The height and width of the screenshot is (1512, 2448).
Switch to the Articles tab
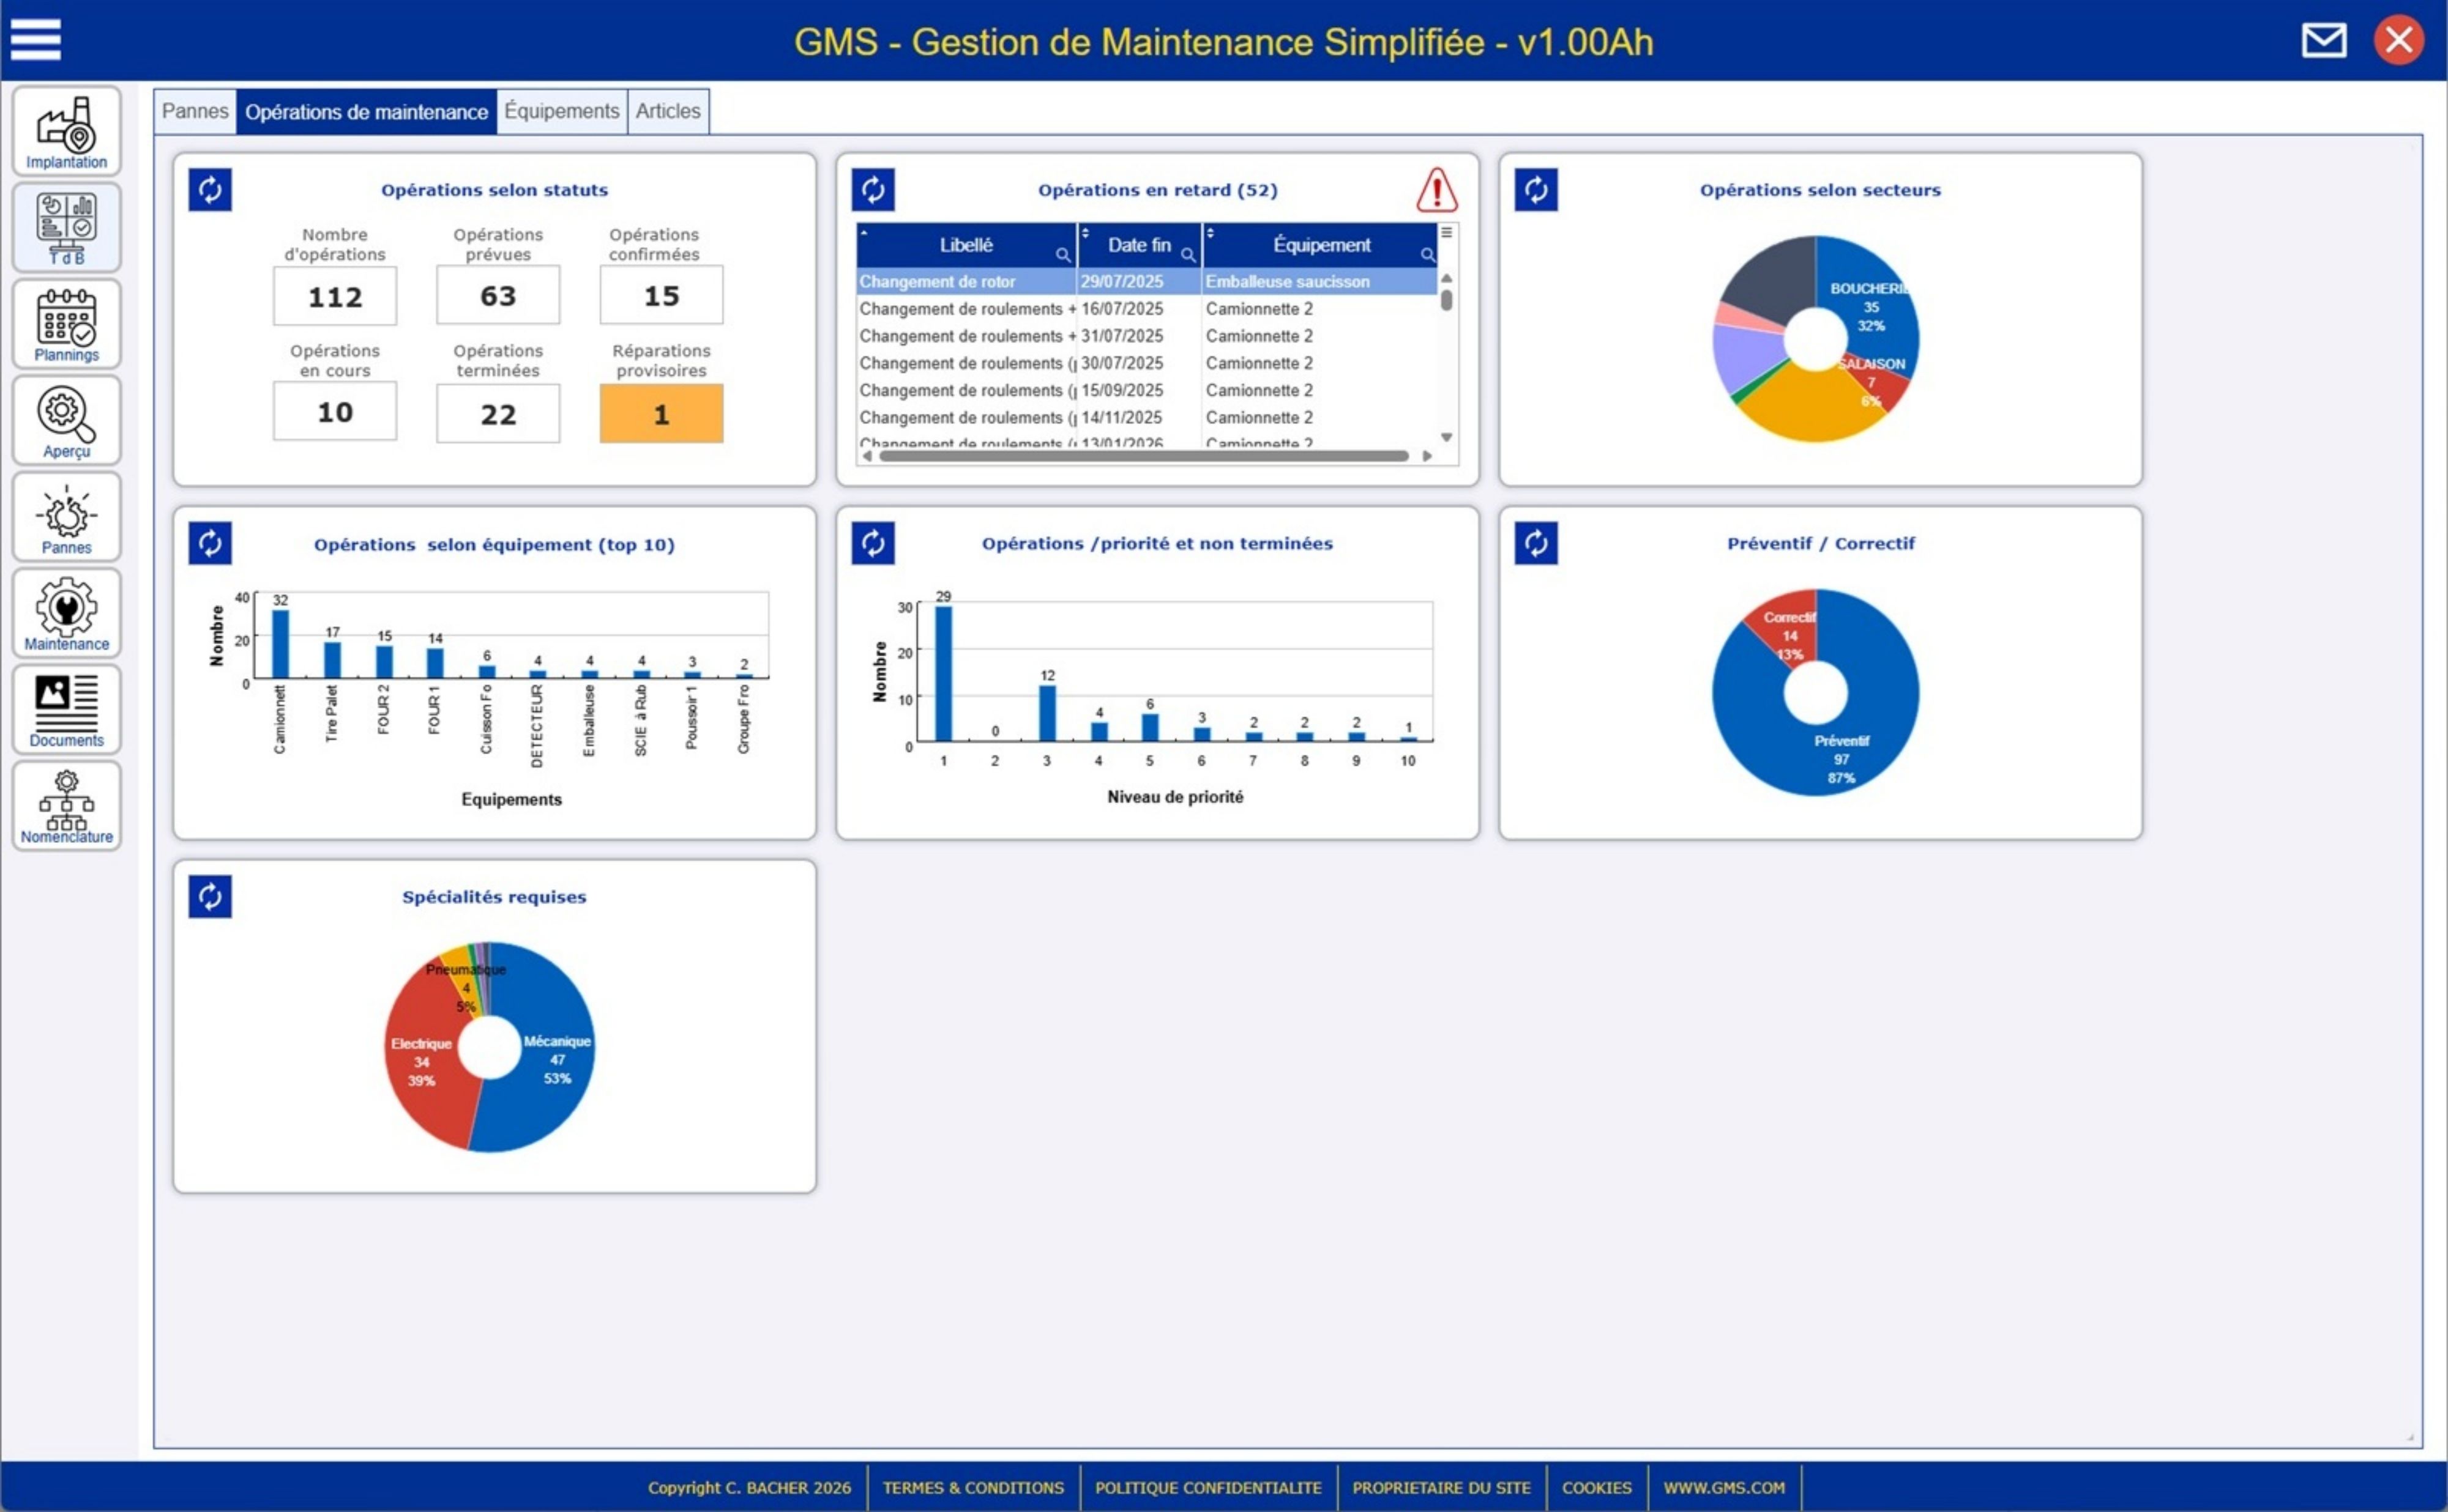click(667, 111)
